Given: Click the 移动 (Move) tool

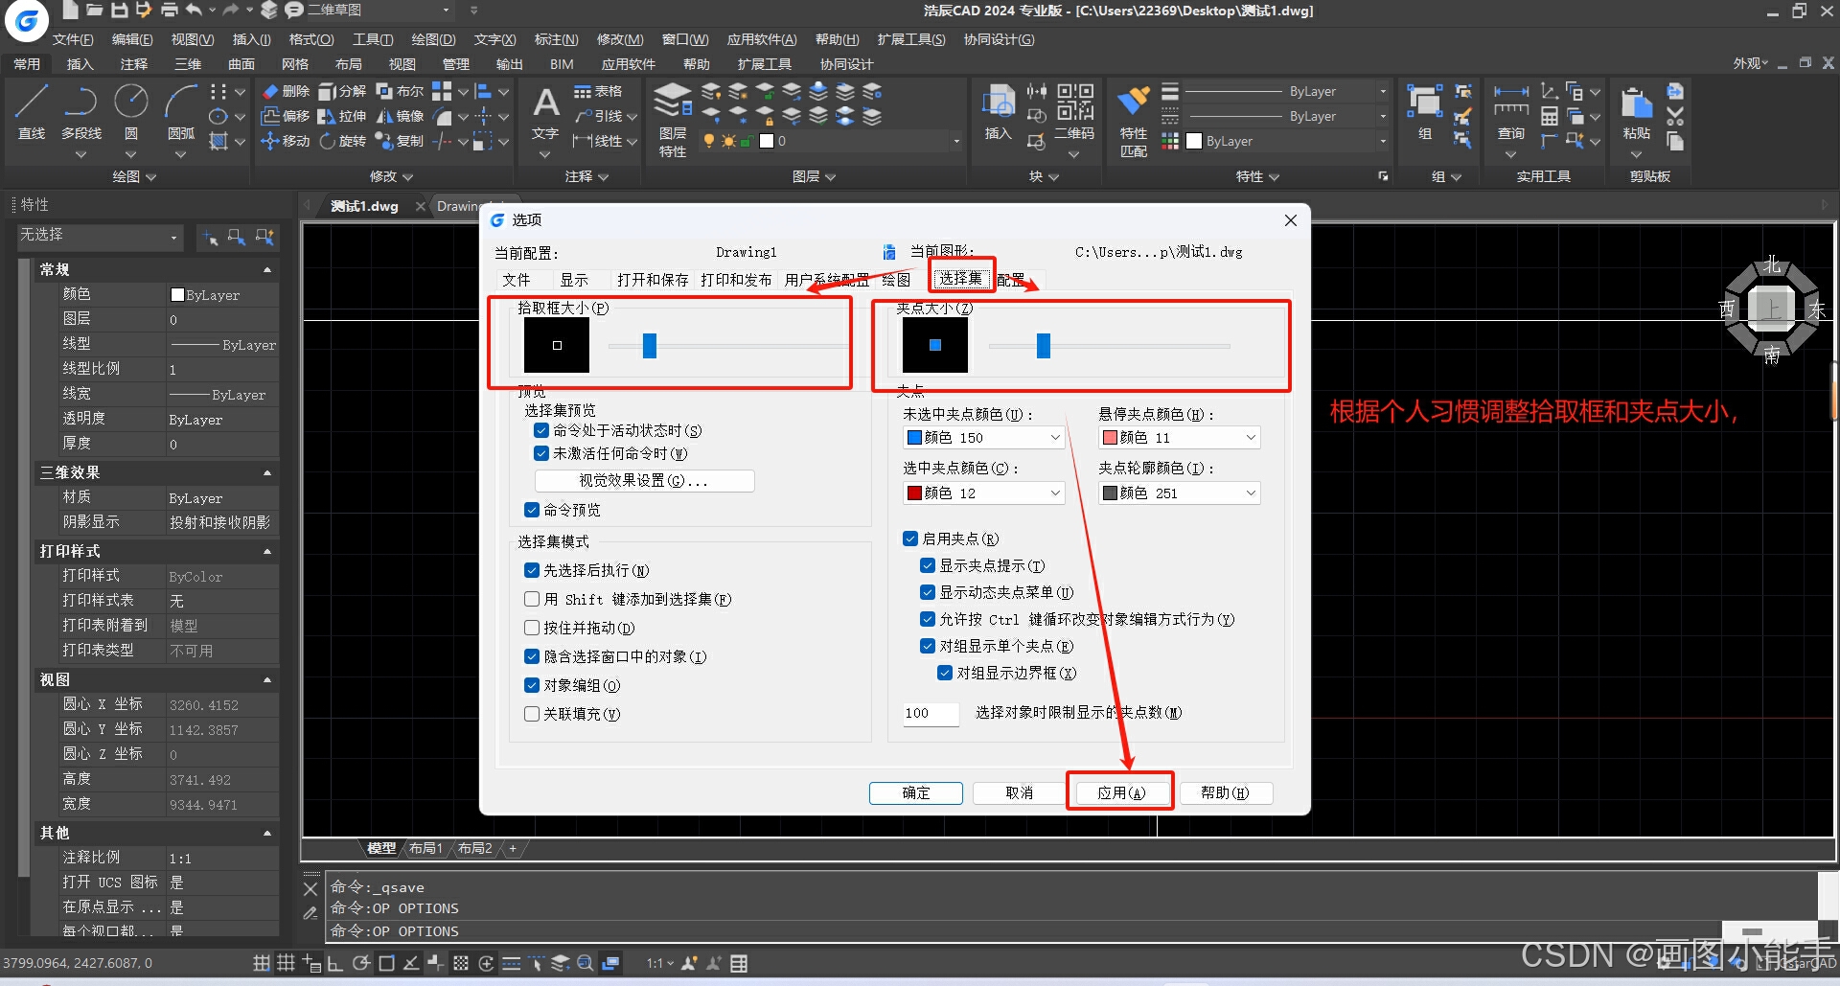Looking at the screenshot, I should coord(286,141).
